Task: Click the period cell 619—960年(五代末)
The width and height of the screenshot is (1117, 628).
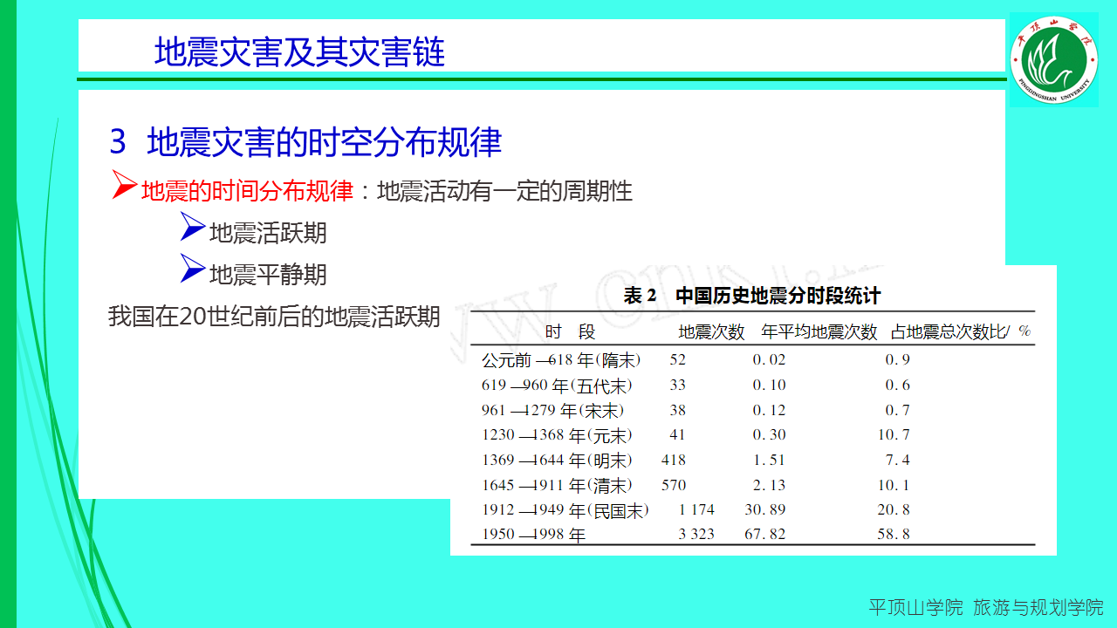Action: [x=557, y=385]
